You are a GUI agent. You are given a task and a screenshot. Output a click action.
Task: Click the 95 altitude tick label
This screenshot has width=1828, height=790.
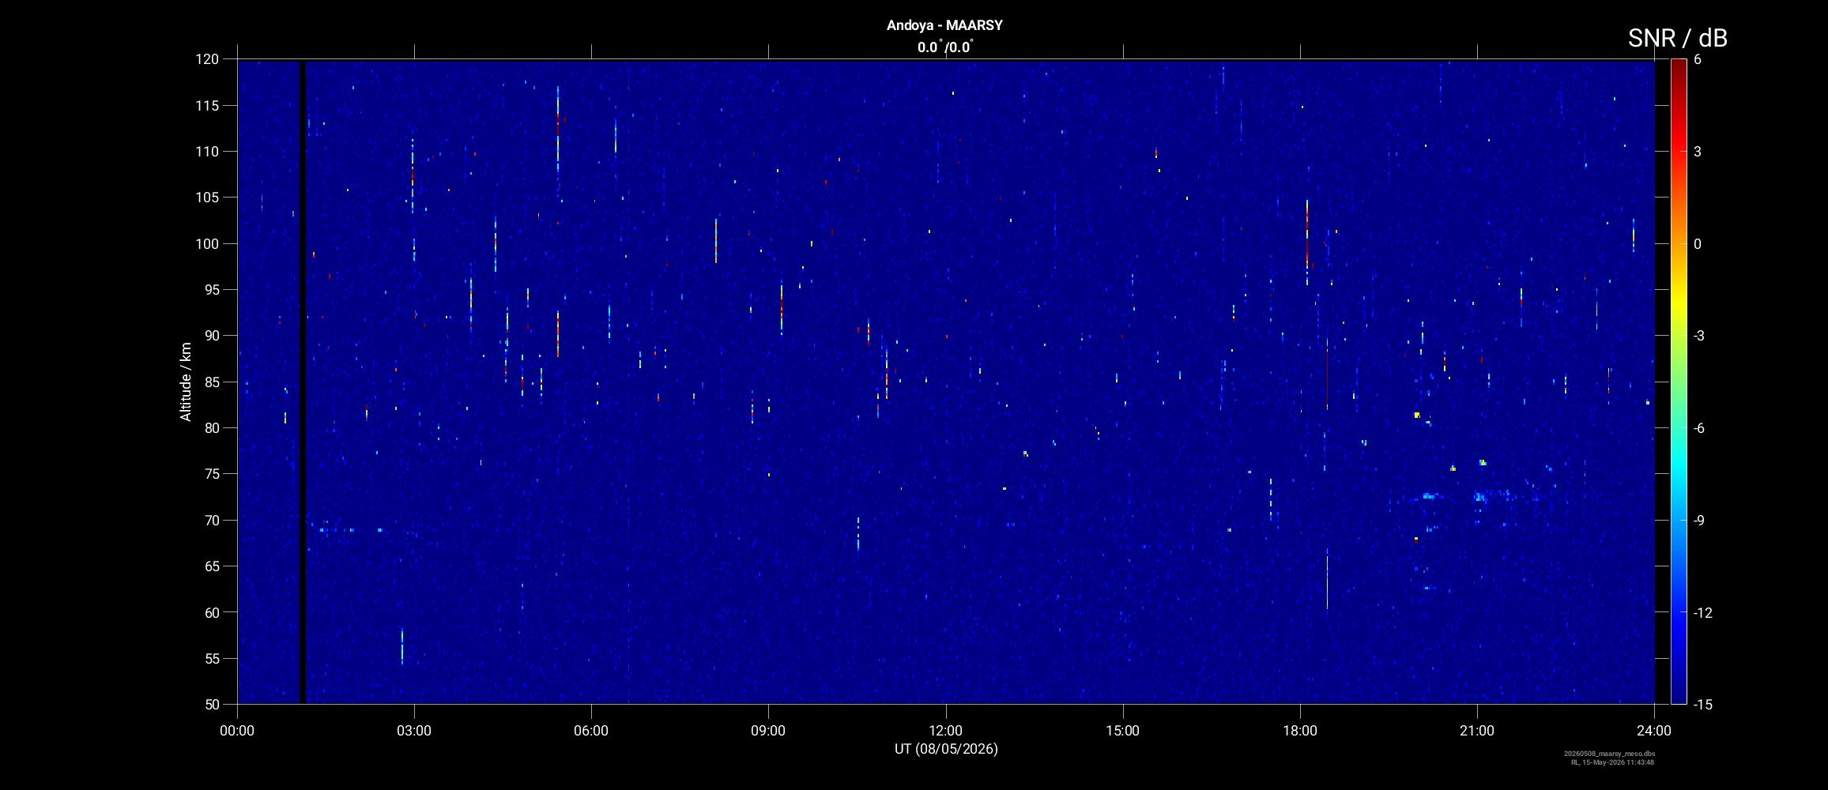pos(211,289)
